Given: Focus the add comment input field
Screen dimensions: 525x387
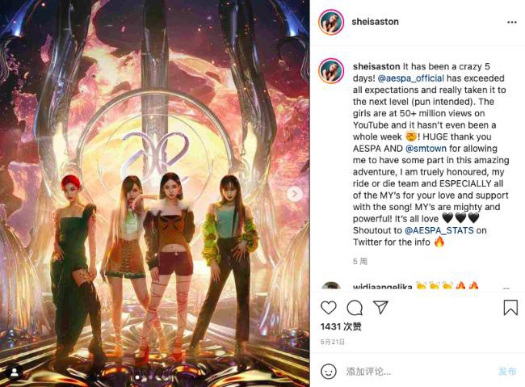Looking at the screenshot, I should [x=418, y=372].
